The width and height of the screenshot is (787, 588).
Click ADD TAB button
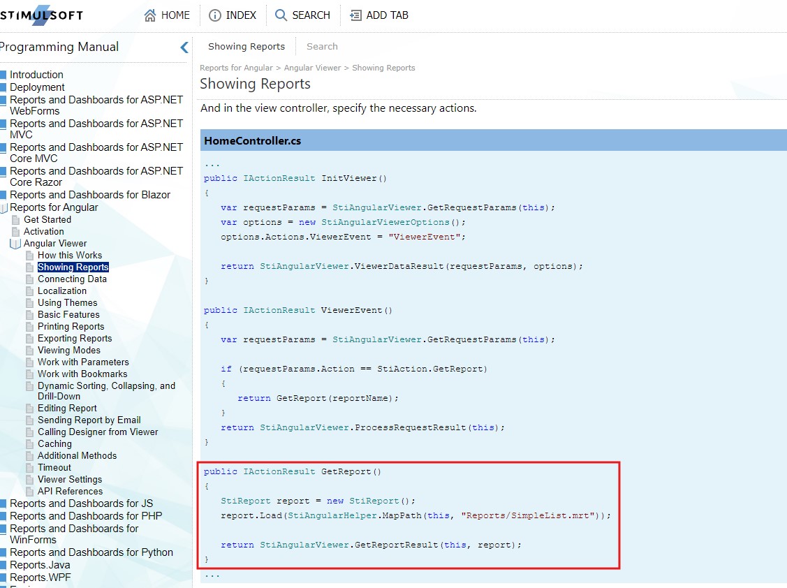[x=379, y=15]
